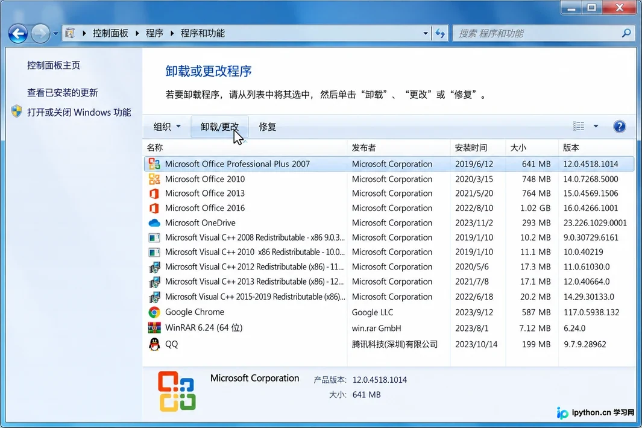Open the 组织 dropdown menu
This screenshot has height=428, width=642.
pyautogui.click(x=166, y=127)
